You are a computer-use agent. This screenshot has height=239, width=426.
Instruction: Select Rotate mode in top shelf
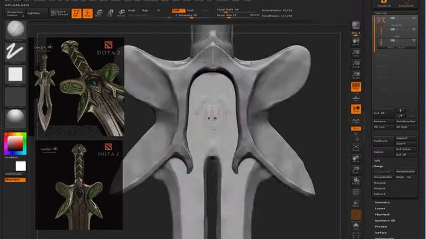[x=121, y=13]
